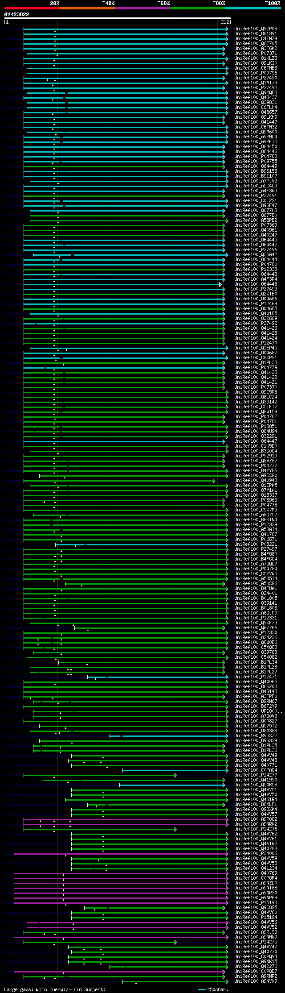285x993 pixels.
Task: Select label UniRef100_A9PHD4
Action: pyautogui.click(x=256, y=137)
